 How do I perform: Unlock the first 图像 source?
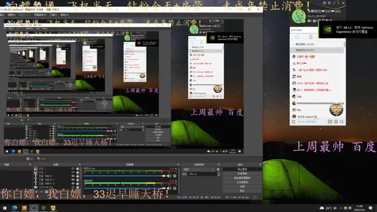pyautogui.click(x=77, y=169)
